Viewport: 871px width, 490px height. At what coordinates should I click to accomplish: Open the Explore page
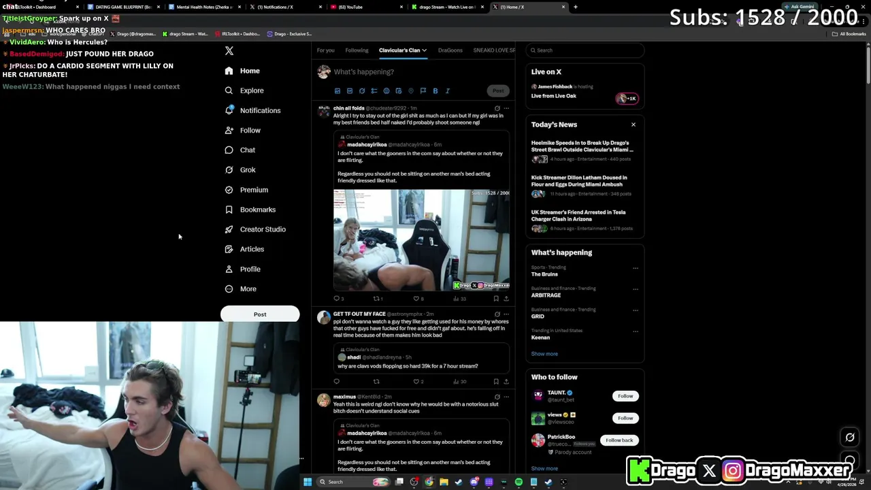click(244, 91)
